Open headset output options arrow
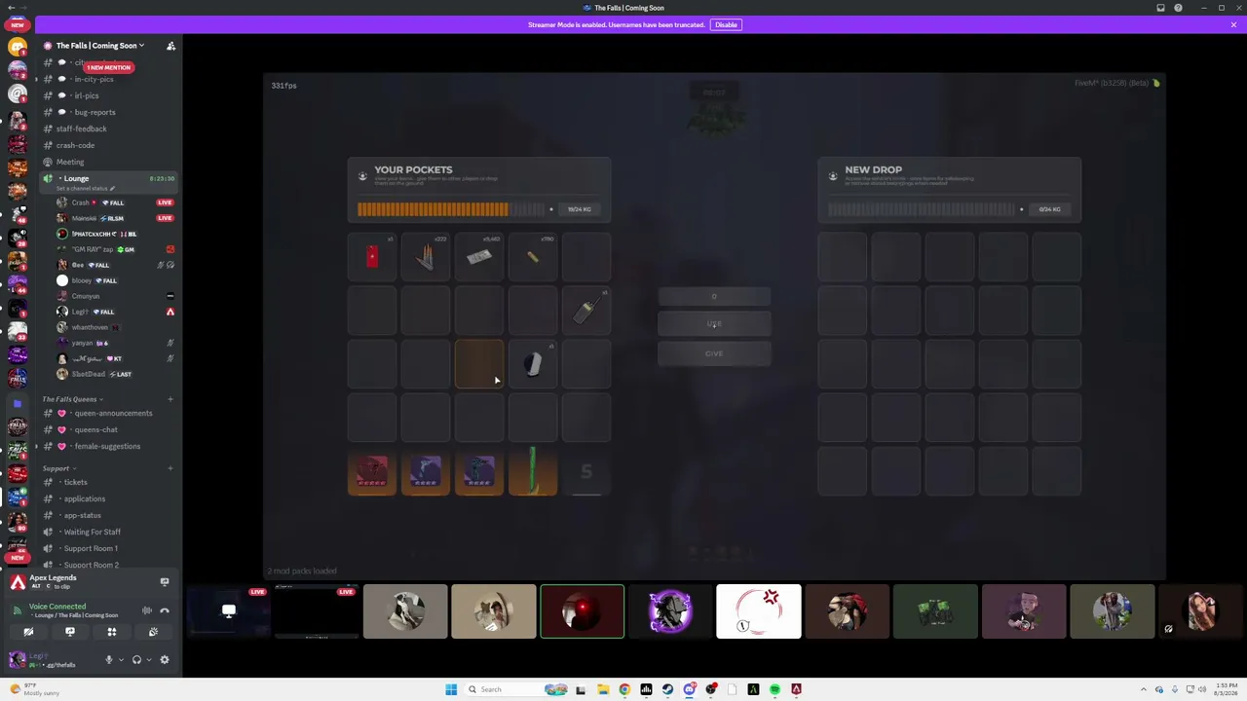Image resolution: width=1247 pixels, height=701 pixels. 148,660
